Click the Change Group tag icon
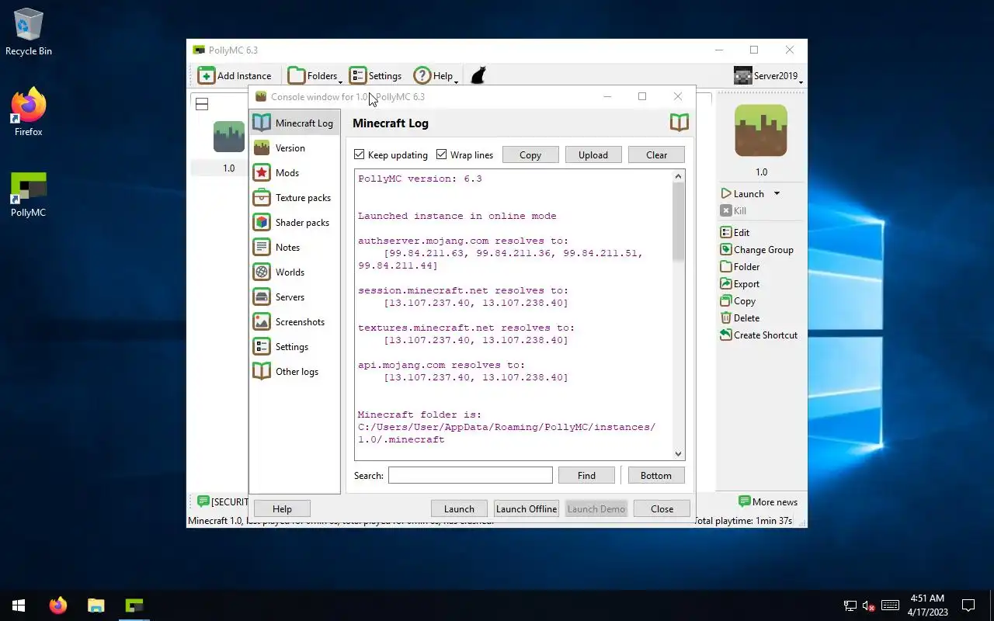Image resolution: width=994 pixels, height=621 pixels. [726, 249]
